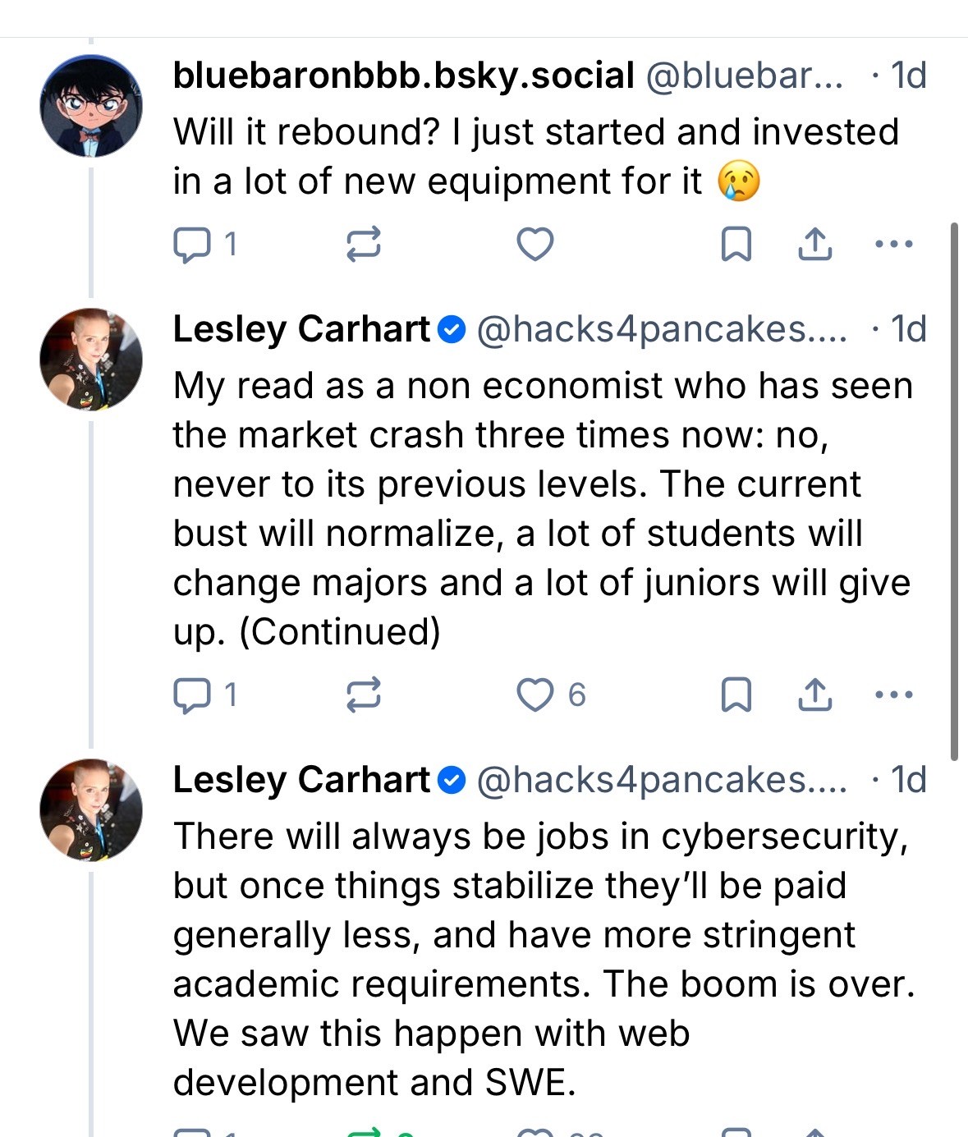Image resolution: width=968 pixels, height=1137 pixels.
Task: Open more options on bluebaronbbb's post
Action: pyautogui.click(x=893, y=245)
